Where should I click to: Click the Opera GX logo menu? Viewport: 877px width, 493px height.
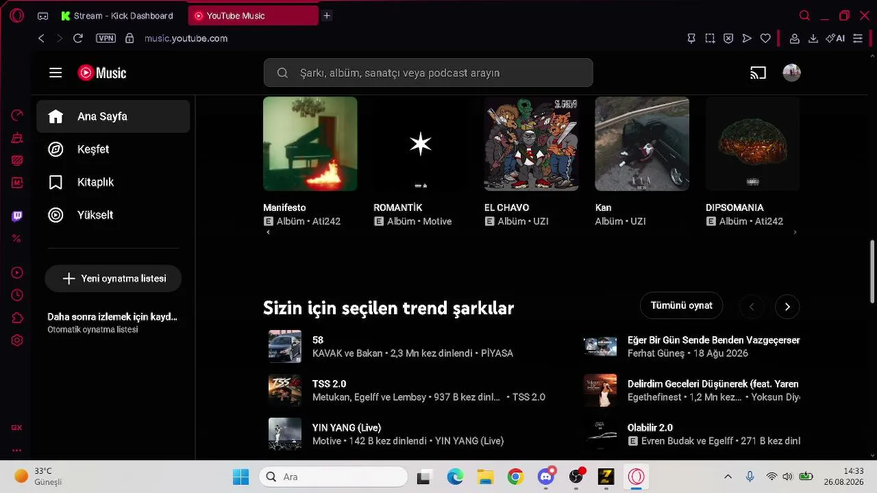[x=17, y=16]
